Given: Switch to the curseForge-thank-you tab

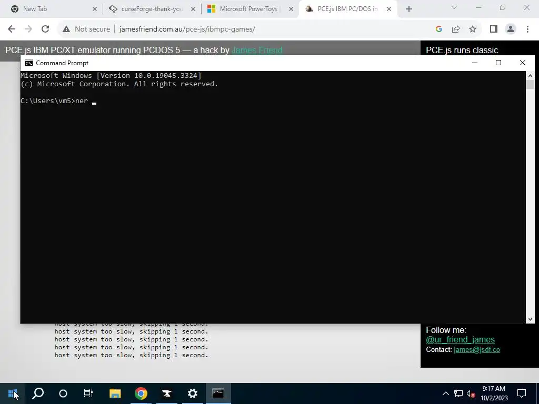Looking at the screenshot, I should (151, 9).
